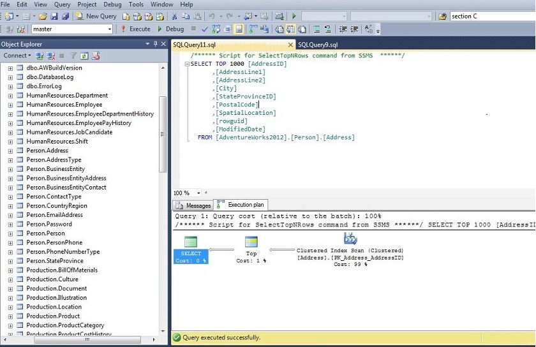Click the Parse query checkmark icon
Viewport: 536px width, 347px height.
pos(204,29)
